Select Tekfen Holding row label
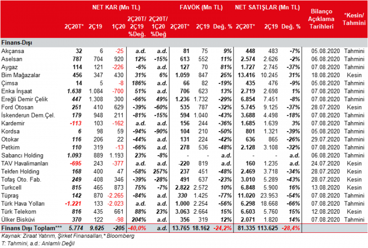This screenshot has height=248, width=368. pyautogui.click(x=20, y=171)
